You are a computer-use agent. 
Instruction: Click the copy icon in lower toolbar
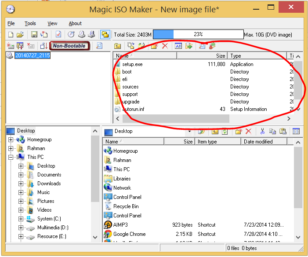point(272,131)
